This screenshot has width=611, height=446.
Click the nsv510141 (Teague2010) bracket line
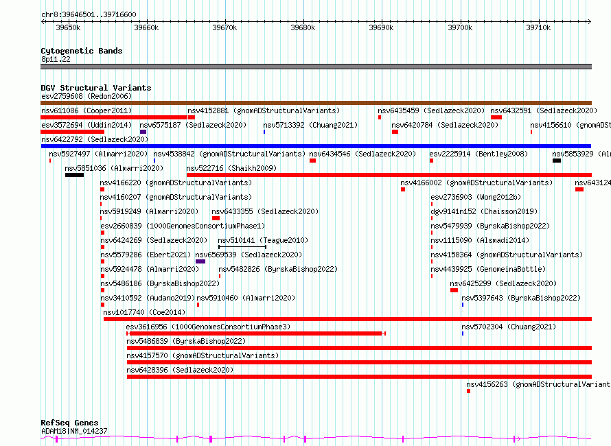(x=242, y=247)
